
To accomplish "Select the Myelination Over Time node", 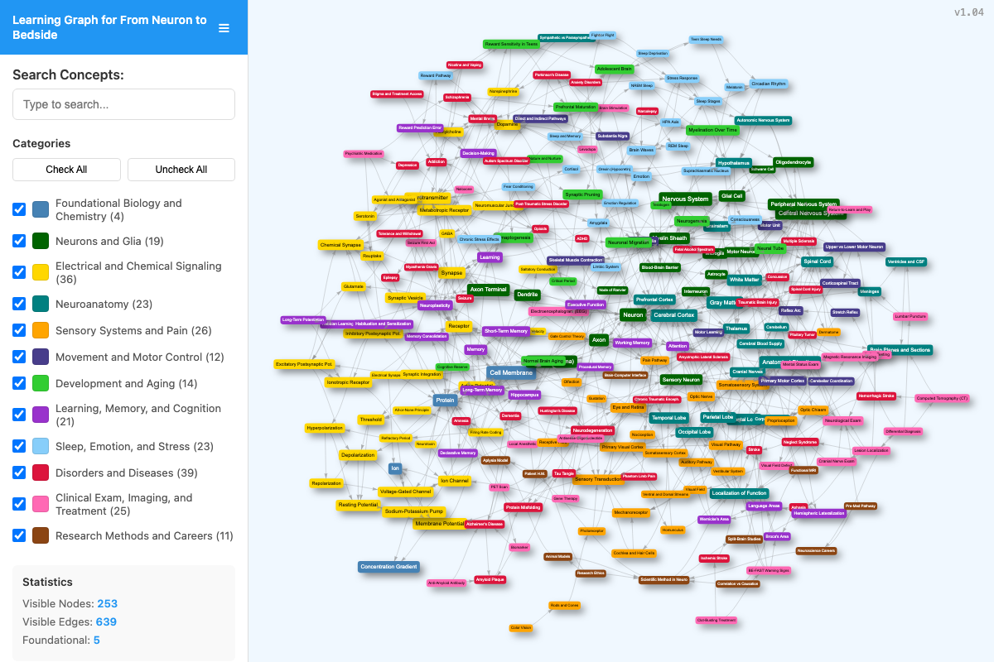I will point(712,130).
